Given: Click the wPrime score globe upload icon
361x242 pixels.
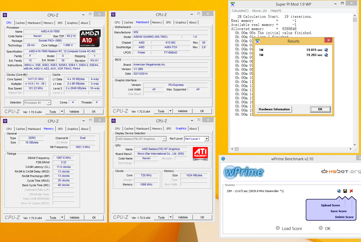Looking at the screenshot, I should coord(339,191).
